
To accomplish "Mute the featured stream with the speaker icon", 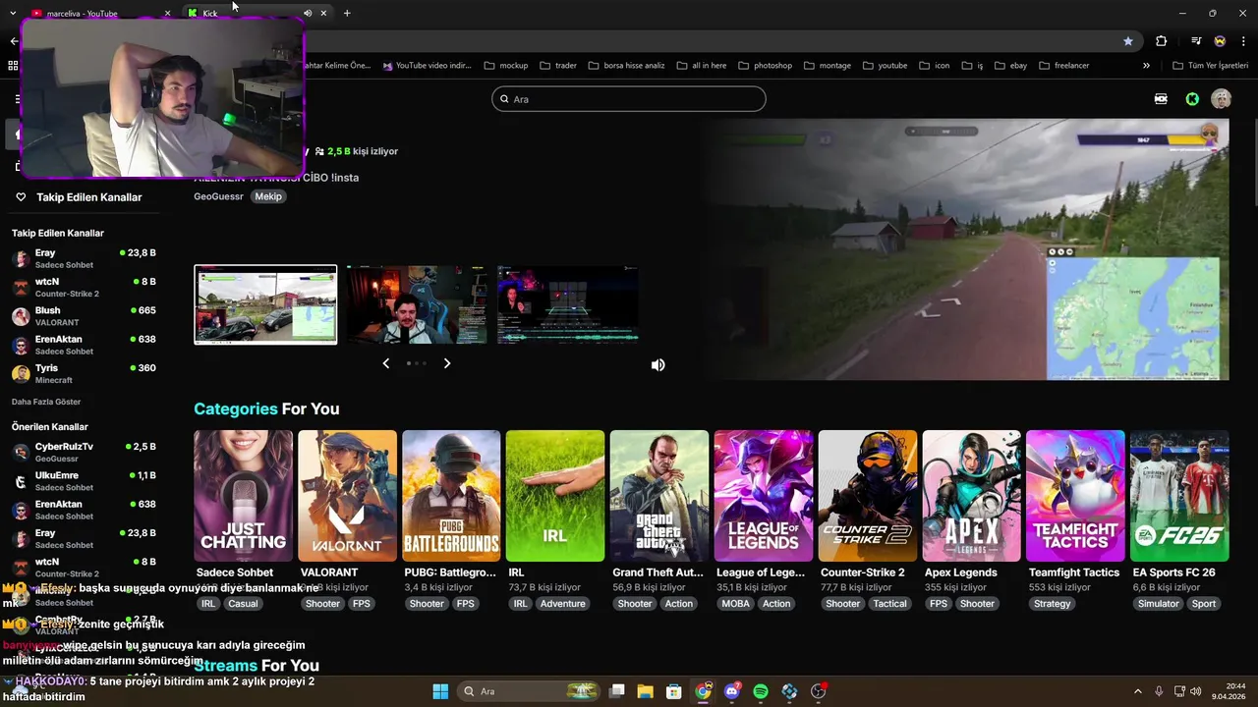I will point(658,364).
